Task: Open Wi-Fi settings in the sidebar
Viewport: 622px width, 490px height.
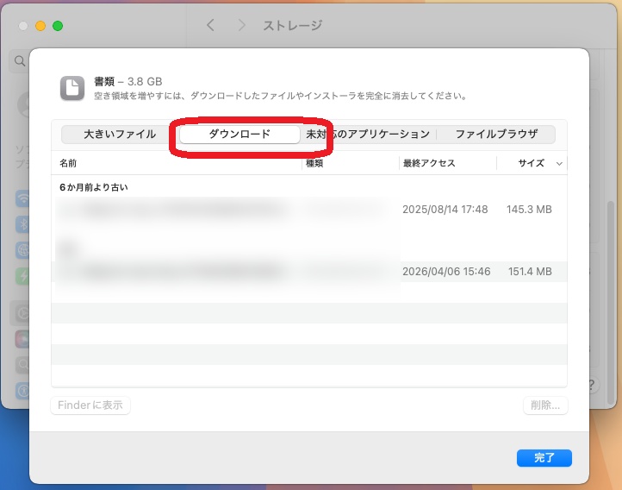Action: 22,198
